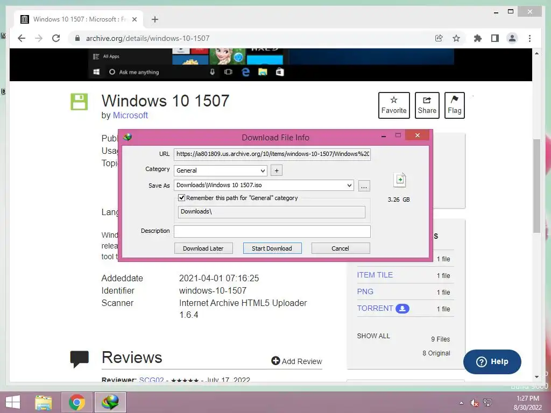Click the Reviews speech bubble icon
This screenshot has height=413, width=551.
click(80, 359)
